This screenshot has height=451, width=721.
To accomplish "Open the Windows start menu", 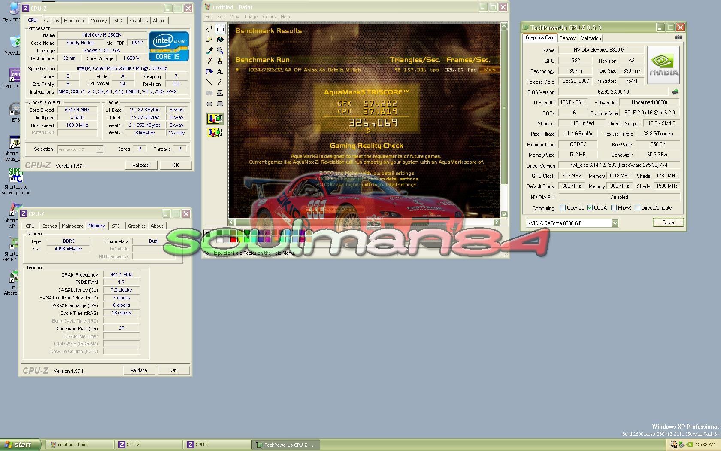I will coord(20,445).
